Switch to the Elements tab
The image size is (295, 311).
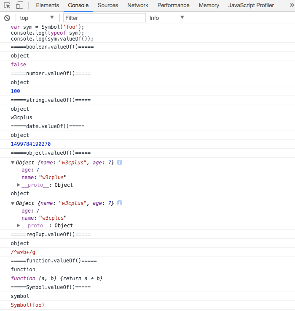coord(48,5)
